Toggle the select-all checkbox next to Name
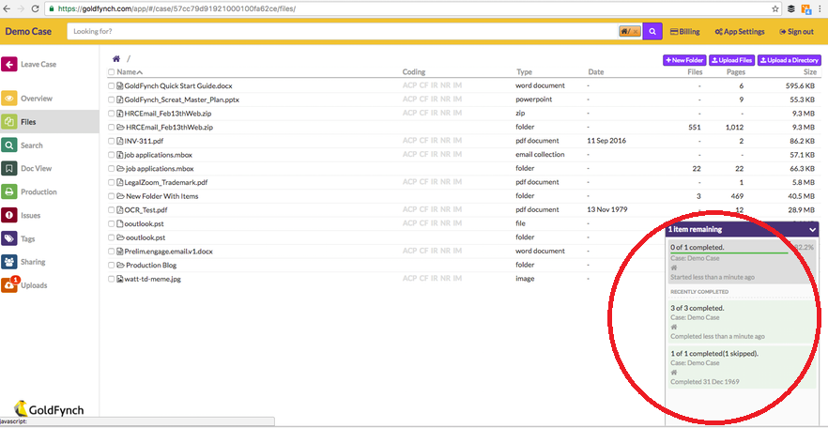 click(x=112, y=72)
